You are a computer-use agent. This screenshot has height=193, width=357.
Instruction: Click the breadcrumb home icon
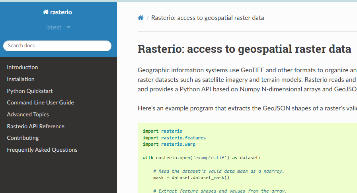coord(141,18)
